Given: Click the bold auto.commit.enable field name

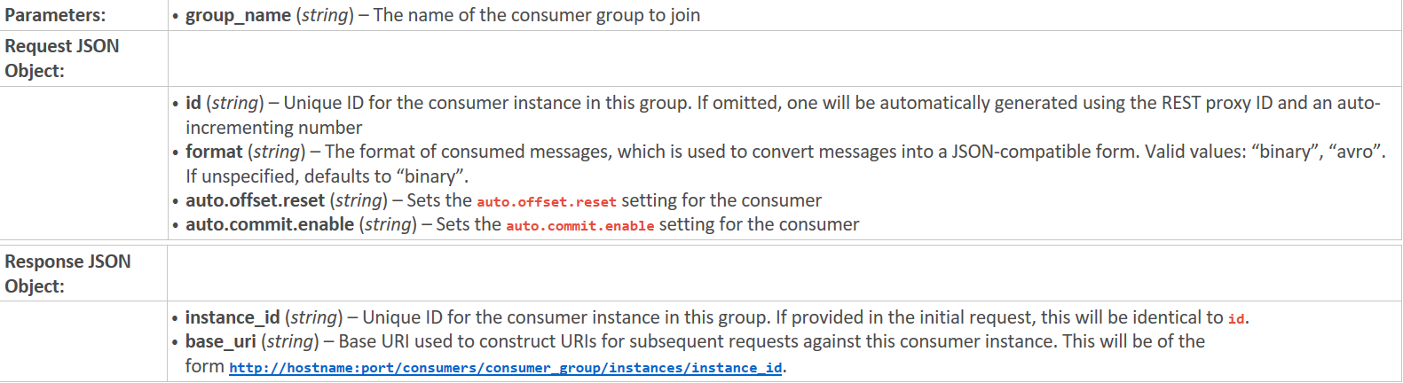Looking at the screenshot, I should [270, 224].
